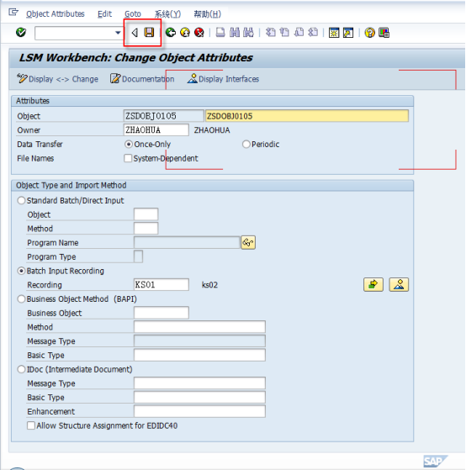Open the 系统(Y) menu
Image resolution: width=466 pixels, height=470 pixels.
pyautogui.click(x=167, y=13)
